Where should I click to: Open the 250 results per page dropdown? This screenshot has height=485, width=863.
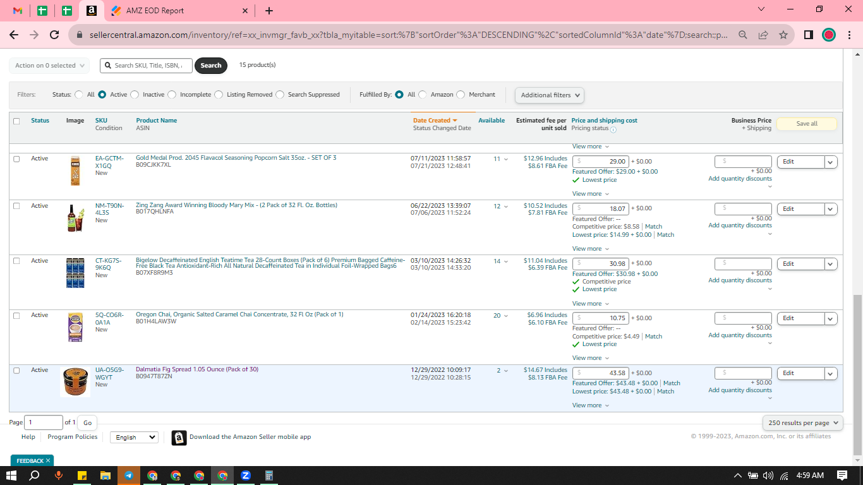pos(803,423)
